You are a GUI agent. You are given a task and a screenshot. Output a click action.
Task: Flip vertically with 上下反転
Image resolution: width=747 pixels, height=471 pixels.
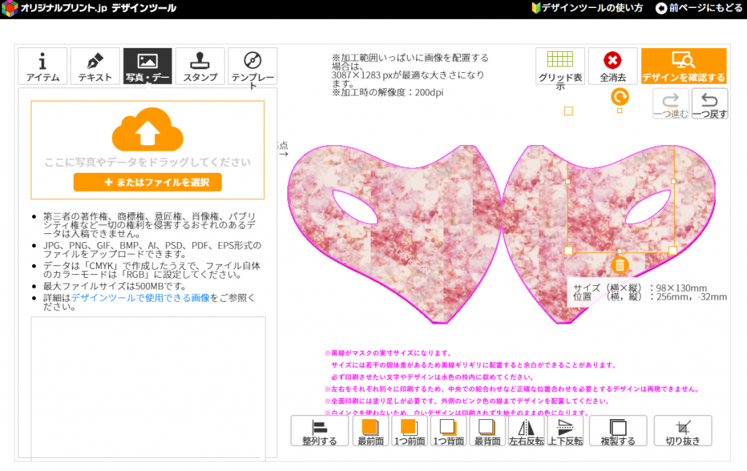pyautogui.click(x=565, y=431)
